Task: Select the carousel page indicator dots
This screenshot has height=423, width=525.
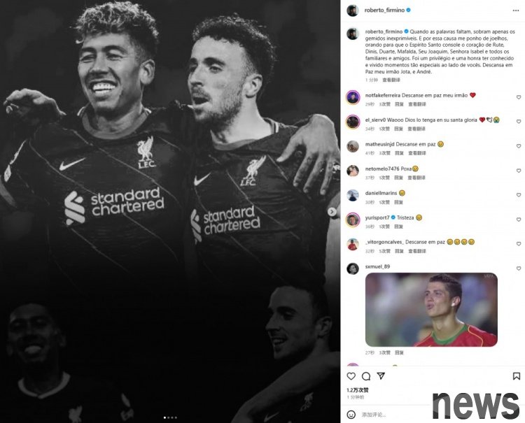Action: [170, 417]
